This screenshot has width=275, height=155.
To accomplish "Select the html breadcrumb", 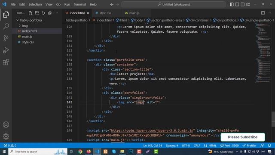I will click(x=121, y=20).
